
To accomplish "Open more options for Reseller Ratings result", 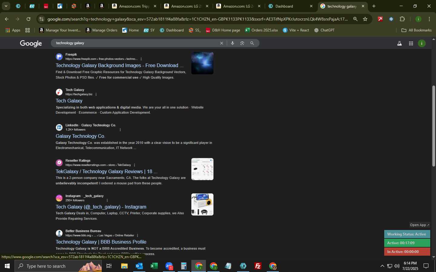I will click(134, 165).
